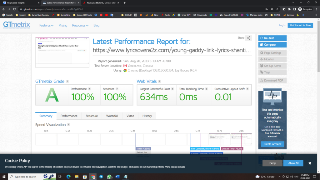Close the cookie policy banner
The width and height of the screenshot is (320, 180).
tap(310, 163)
